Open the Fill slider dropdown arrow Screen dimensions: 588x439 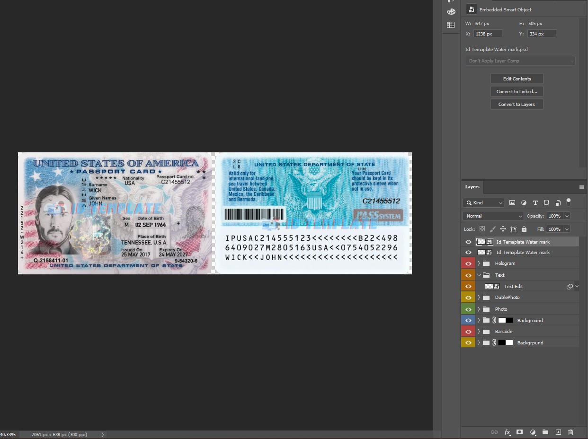tap(567, 229)
